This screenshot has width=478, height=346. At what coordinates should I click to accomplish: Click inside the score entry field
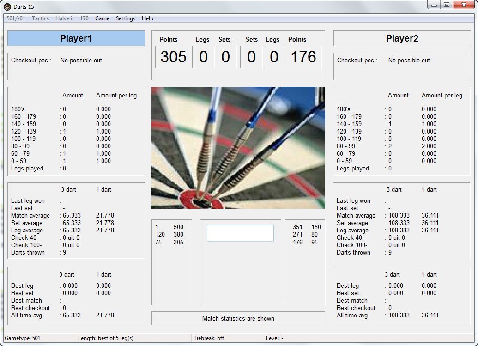tap(240, 233)
